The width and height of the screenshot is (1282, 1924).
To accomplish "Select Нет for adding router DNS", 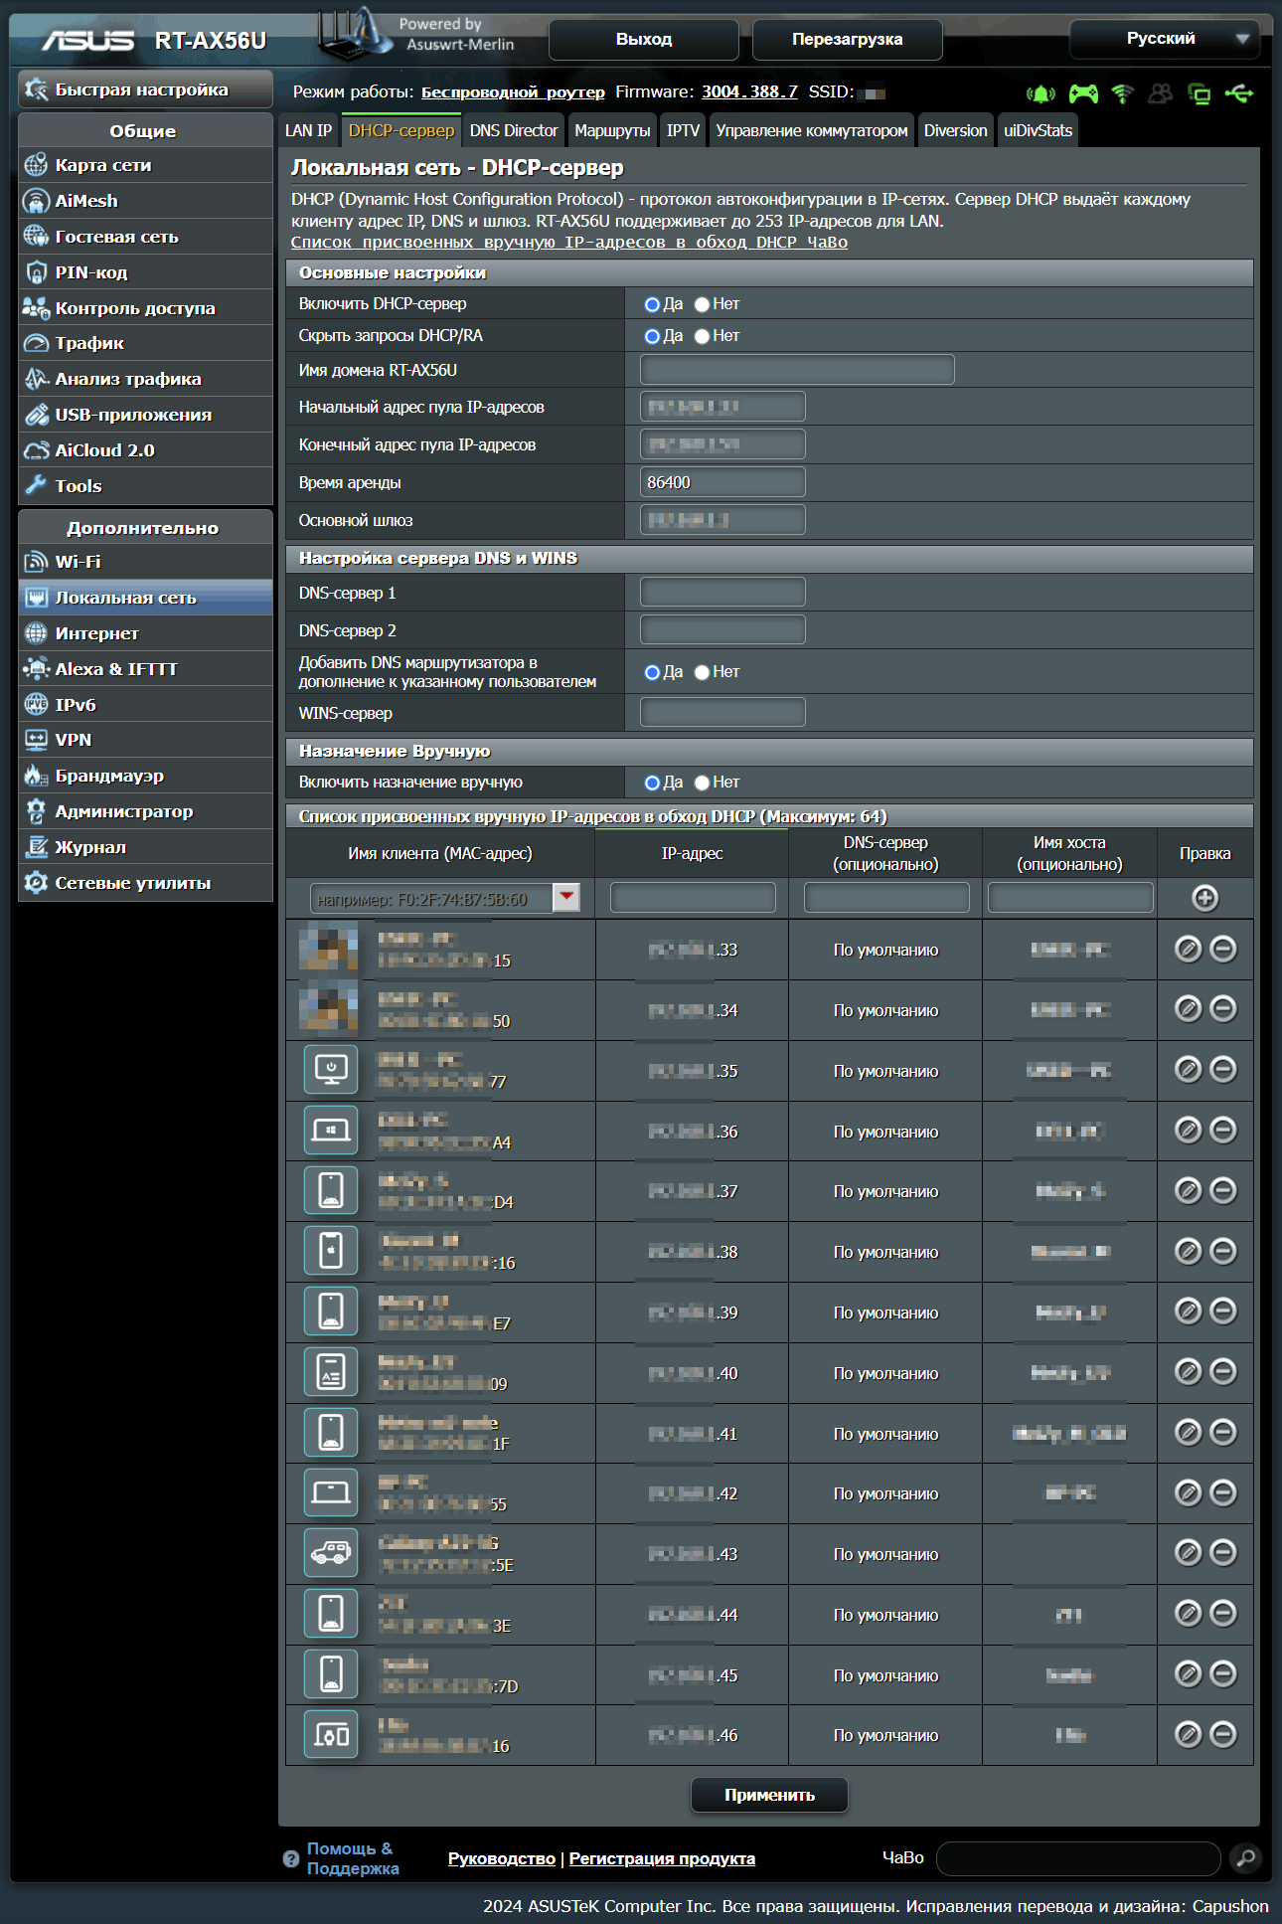I will tap(702, 672).
